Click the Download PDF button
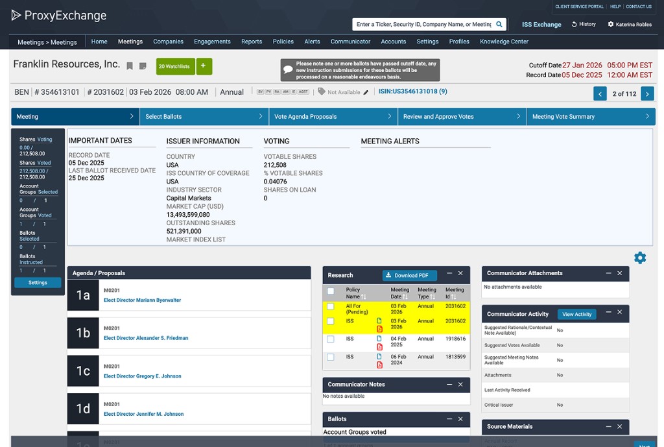The image size is (664, 447). [x=410, y=276]
